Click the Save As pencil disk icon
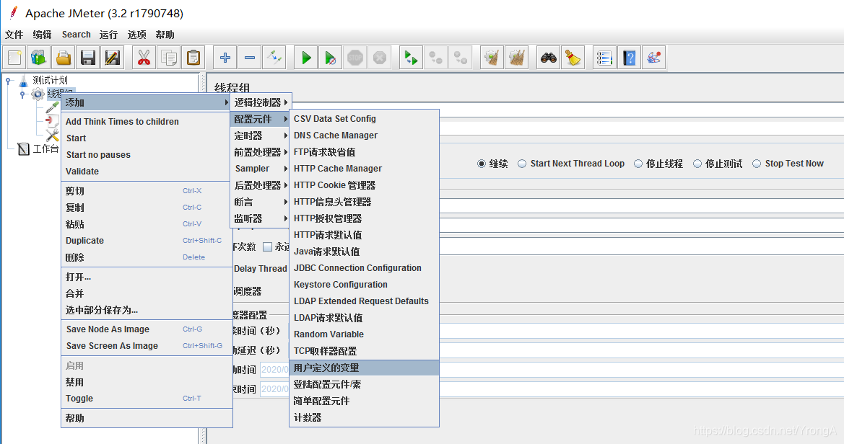 [113, 58]
